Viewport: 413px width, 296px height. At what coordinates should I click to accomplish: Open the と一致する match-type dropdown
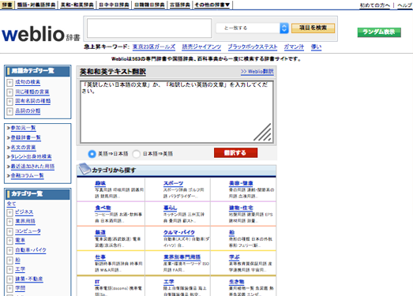click(x=252, y=28)
